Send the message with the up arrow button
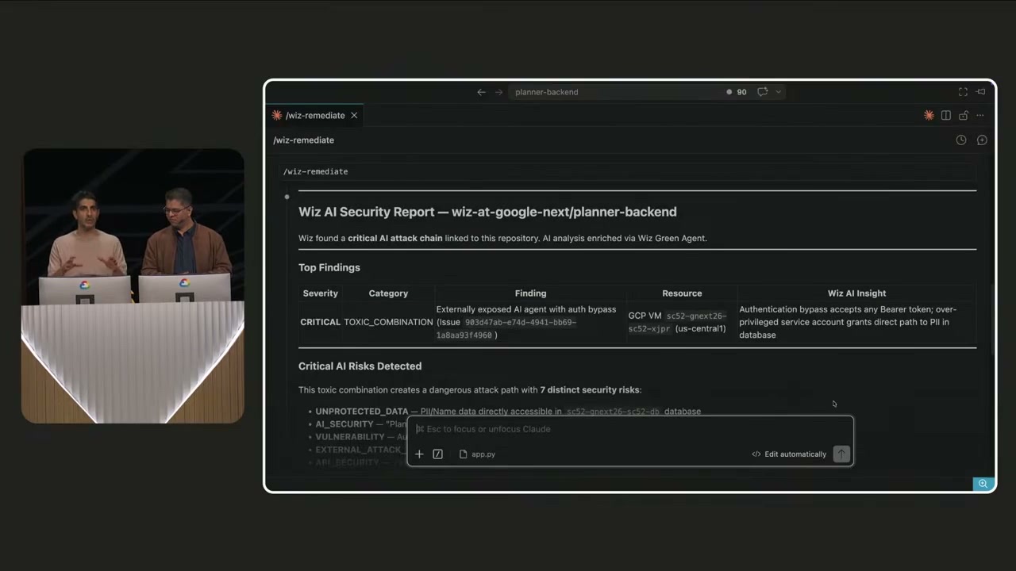 841,454
